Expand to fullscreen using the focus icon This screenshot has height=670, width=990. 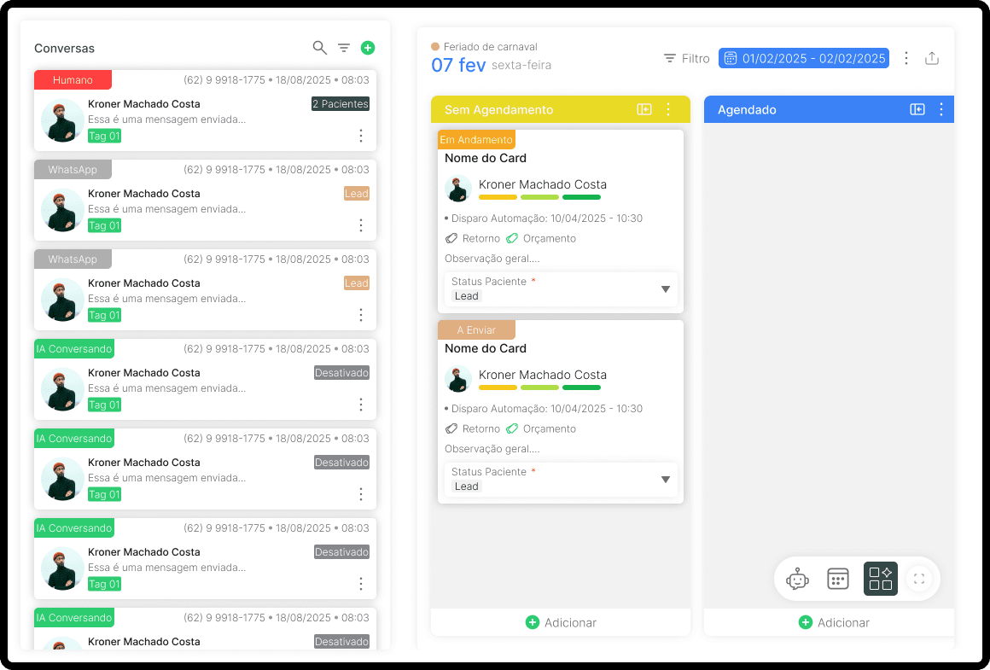(919, 579)
